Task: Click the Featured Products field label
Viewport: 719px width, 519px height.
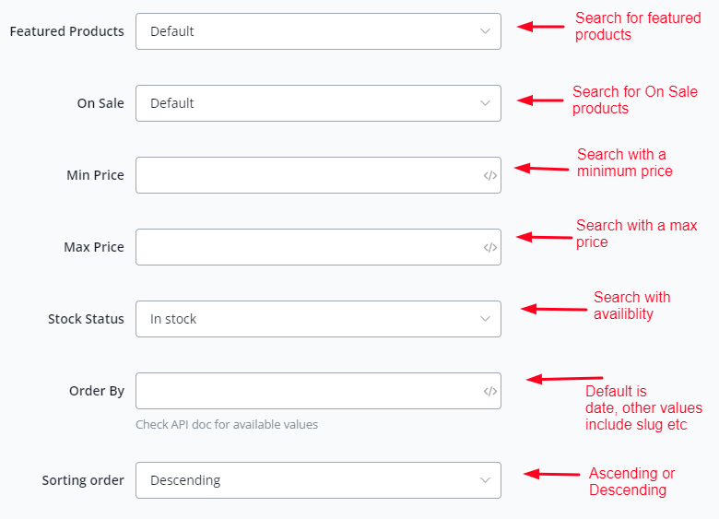Action: (x=66, y=31)
